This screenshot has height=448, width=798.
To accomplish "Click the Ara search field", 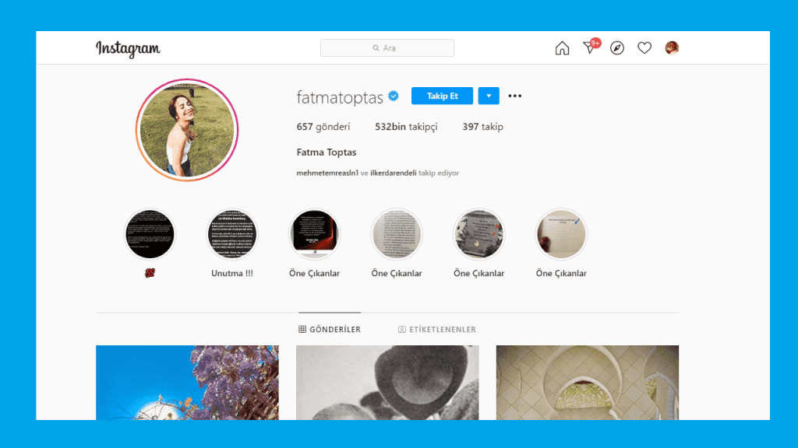I will click(x=387, y=48).
